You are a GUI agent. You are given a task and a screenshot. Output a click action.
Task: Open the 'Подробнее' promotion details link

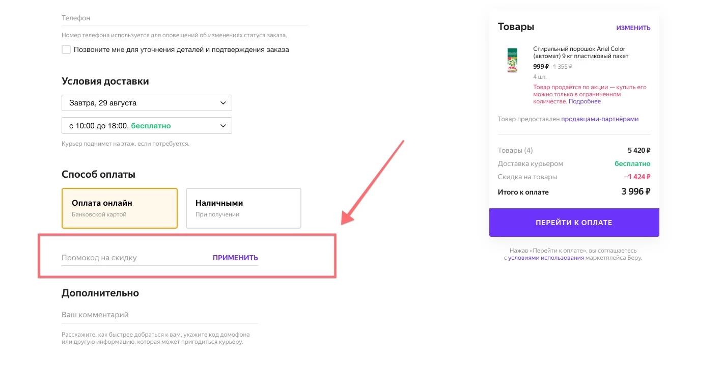584,101
